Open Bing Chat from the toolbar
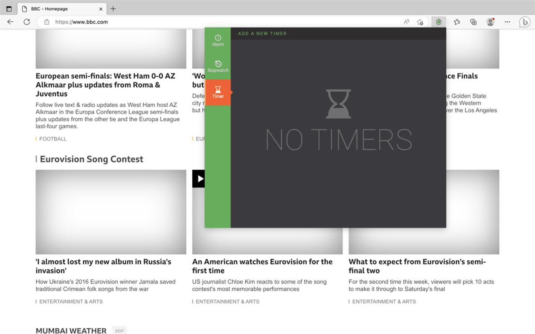The width and height of the screenshot is (535, 334). [x=525, y=21]
